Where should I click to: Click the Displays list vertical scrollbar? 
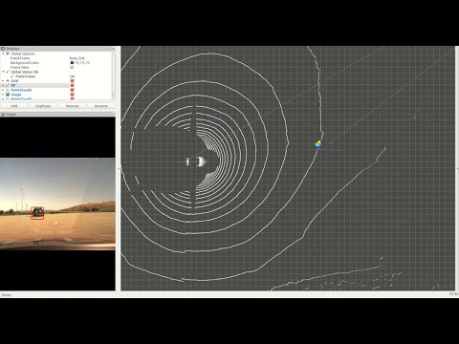pos(113,75)
